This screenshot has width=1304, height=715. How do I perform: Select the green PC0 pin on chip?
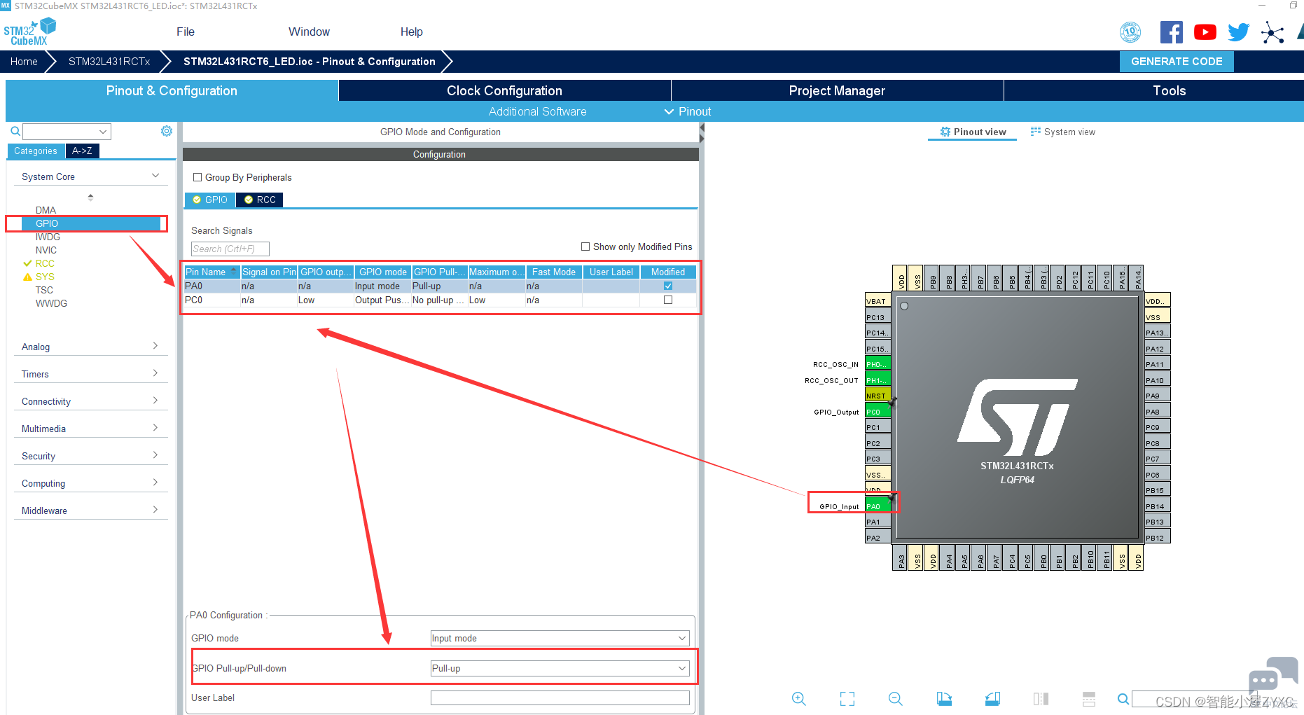click(x=878, y=412)
